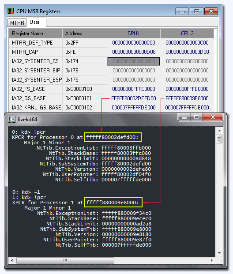The width and height of the screenshot is (233, 274).
Task: Click CPU1 value FFFFF80002DEFD00
Action: click(x=134, y=98)
